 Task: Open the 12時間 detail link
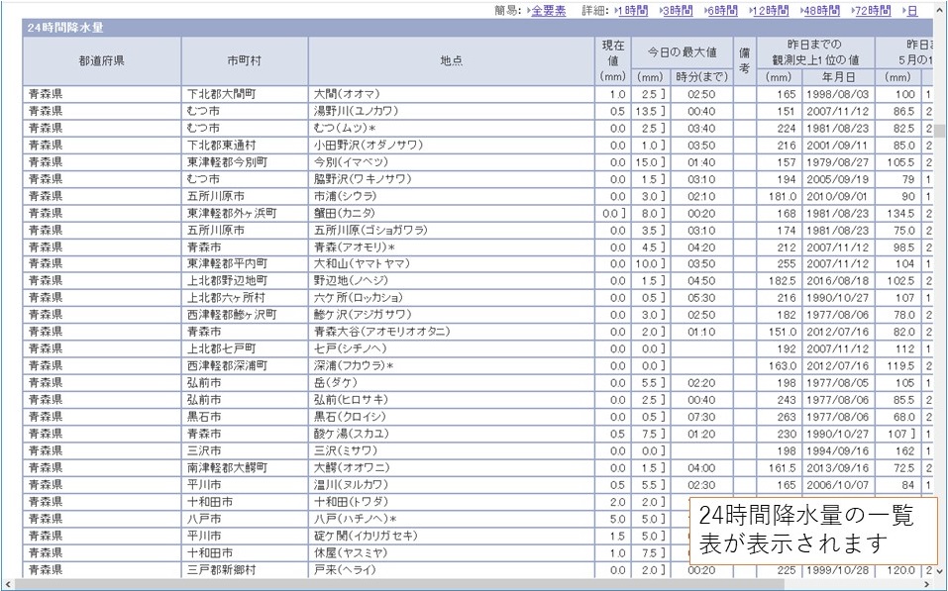tap(771, 10)
